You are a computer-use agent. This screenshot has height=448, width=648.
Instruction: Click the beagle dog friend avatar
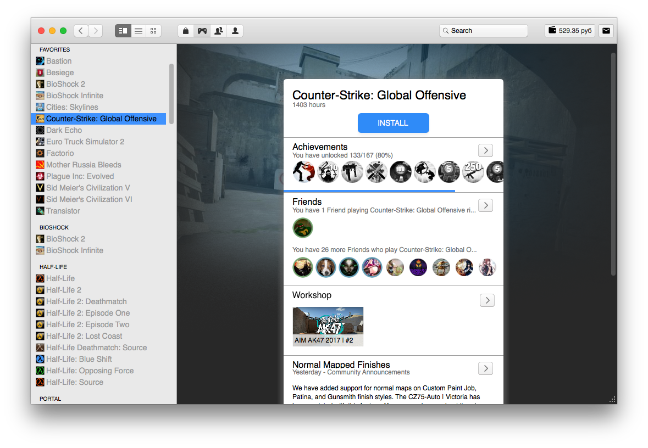326,267
